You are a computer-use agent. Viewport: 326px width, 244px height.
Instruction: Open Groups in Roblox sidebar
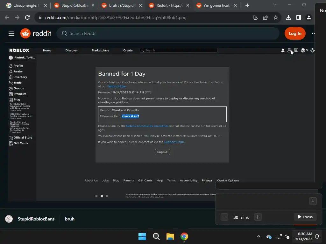[x=17, y=88]
